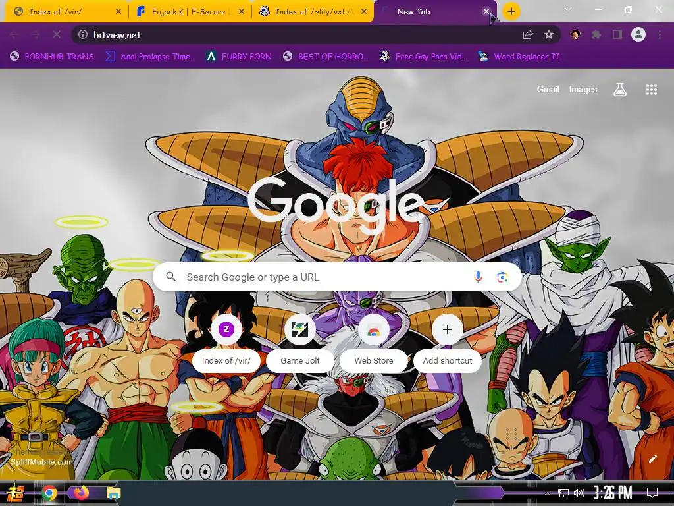Close the Index of /vir/ tab
This screenshot has width=674, height=506.
coord(118,12)
